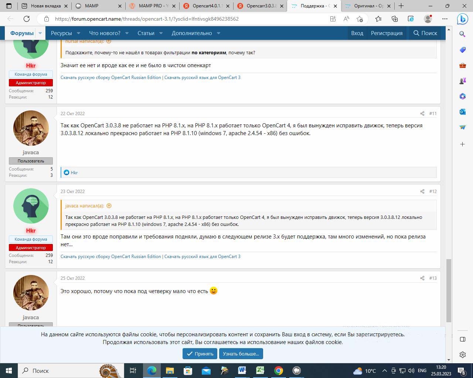This screenshot has width=473, height=378.
Task: Refresh the page with reload button
Action: click(27, 19)
